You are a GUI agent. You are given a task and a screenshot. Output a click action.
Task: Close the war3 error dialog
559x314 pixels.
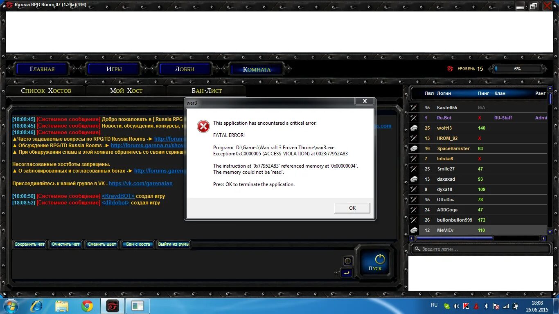click(x=364, y=101)
